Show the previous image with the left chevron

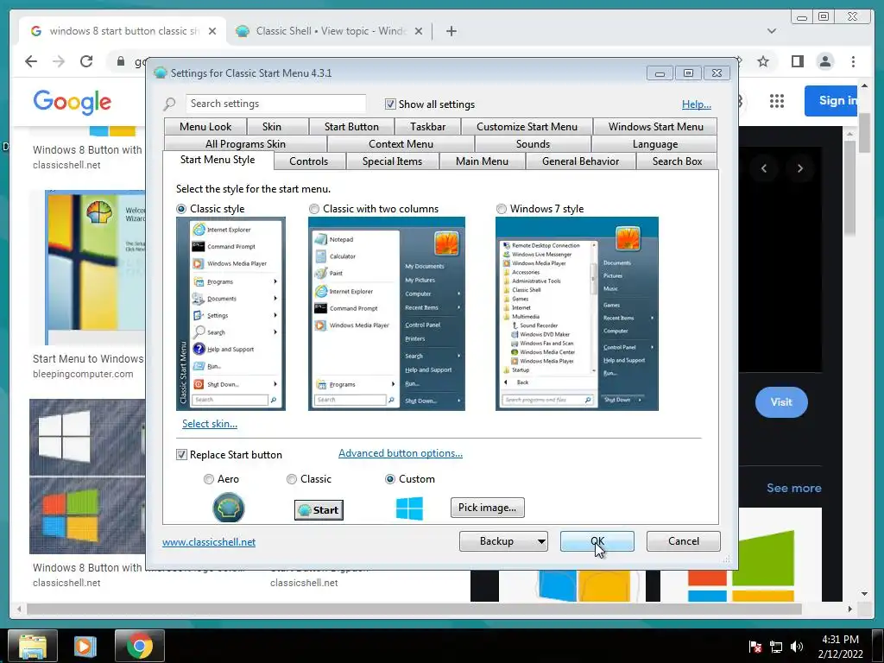coord(764,168)
